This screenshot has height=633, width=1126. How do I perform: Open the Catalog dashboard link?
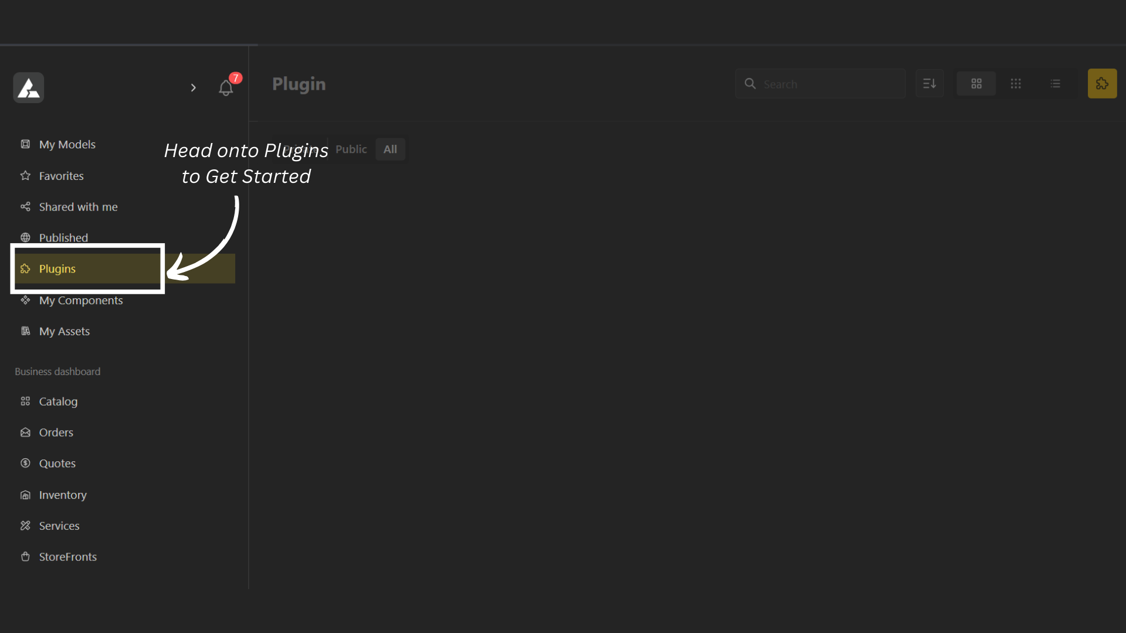(58, 401)
